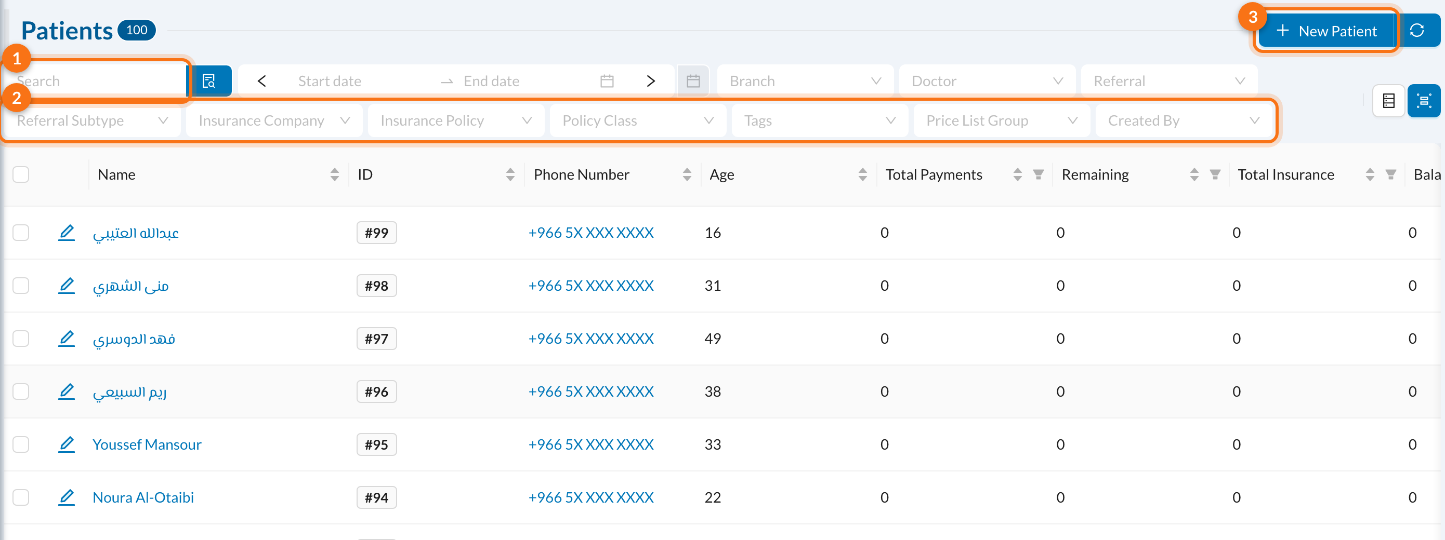Go to previous date range arrow
This screenshot has height=540, width=1445.
[261, 81]
